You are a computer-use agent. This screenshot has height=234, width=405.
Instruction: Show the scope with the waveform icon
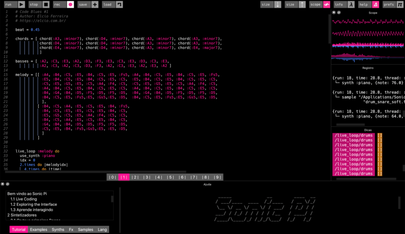tap(327, 4)
